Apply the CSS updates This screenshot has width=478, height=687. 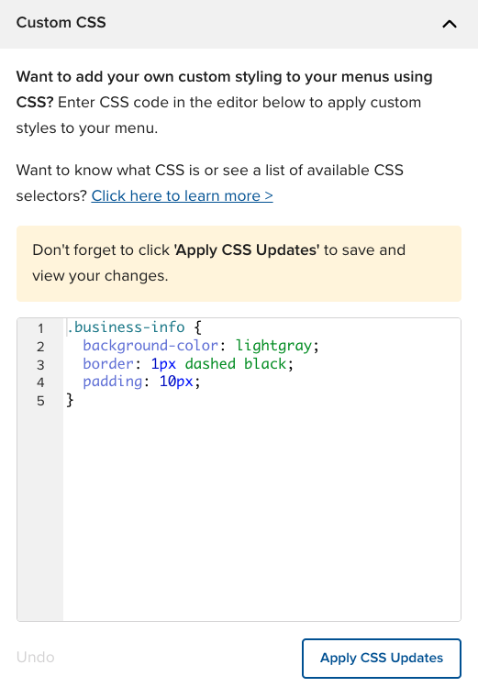[x=381, y=658]
